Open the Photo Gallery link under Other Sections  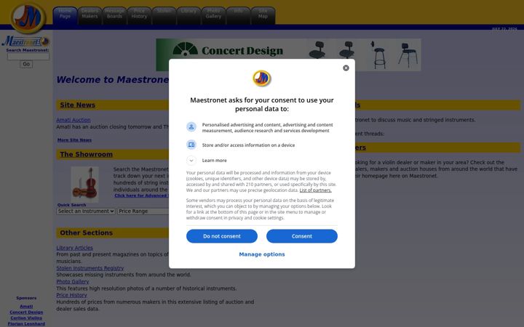pyautogui.click(x=73, y=282)
